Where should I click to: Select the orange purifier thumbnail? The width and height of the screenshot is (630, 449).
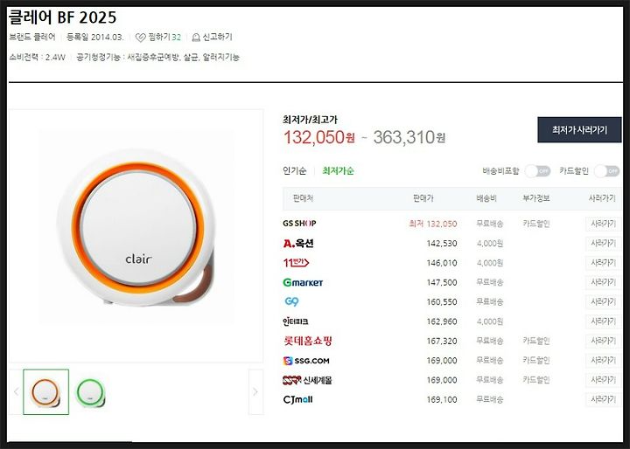pyautogui.click(x=45, y=391)
